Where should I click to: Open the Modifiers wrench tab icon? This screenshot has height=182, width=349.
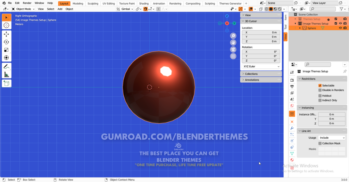pos(292,128)
